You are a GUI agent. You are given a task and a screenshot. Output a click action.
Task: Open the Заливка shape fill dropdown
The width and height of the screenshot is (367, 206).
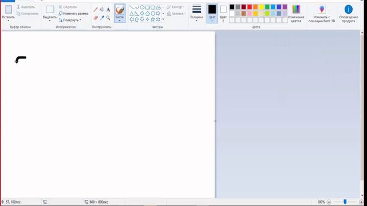tap(177, 14)
